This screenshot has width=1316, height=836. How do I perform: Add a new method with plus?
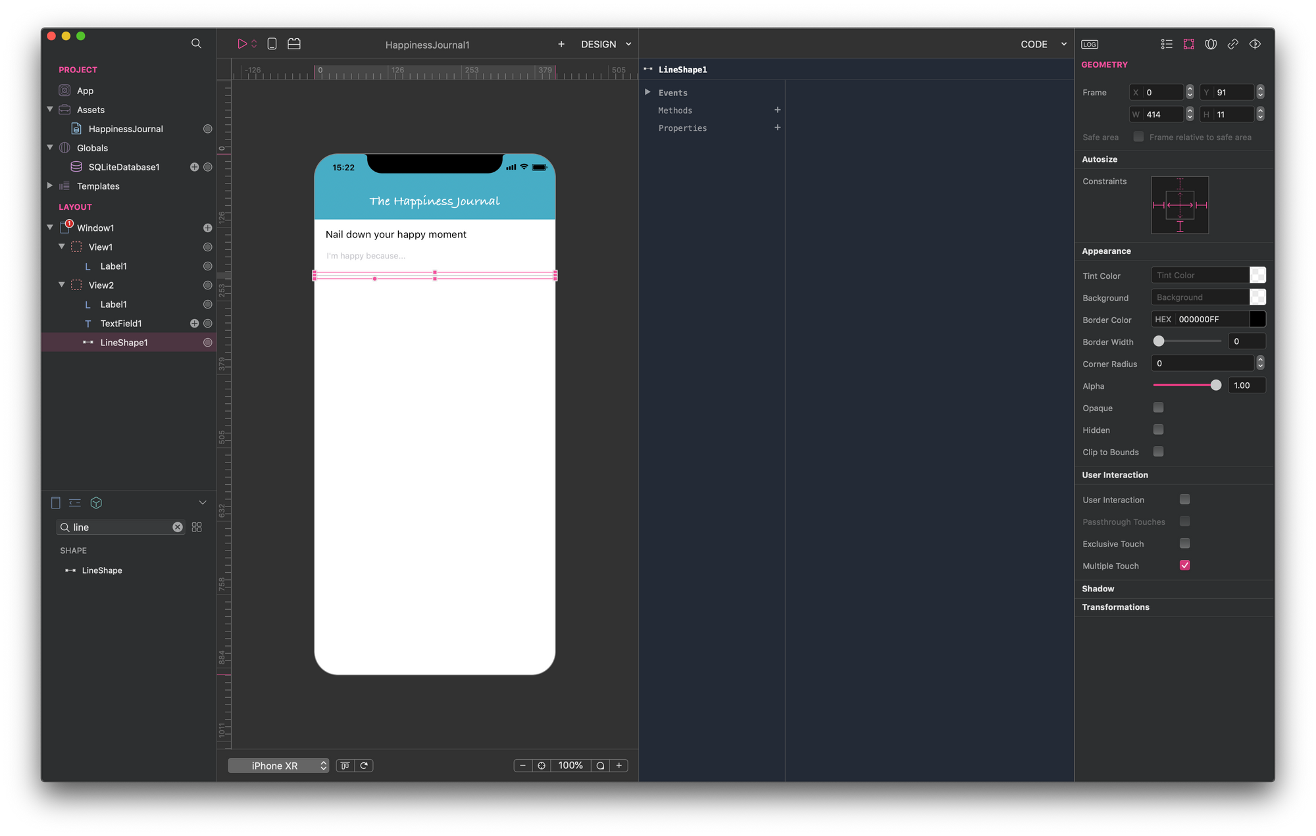click(x=777, y=110)
